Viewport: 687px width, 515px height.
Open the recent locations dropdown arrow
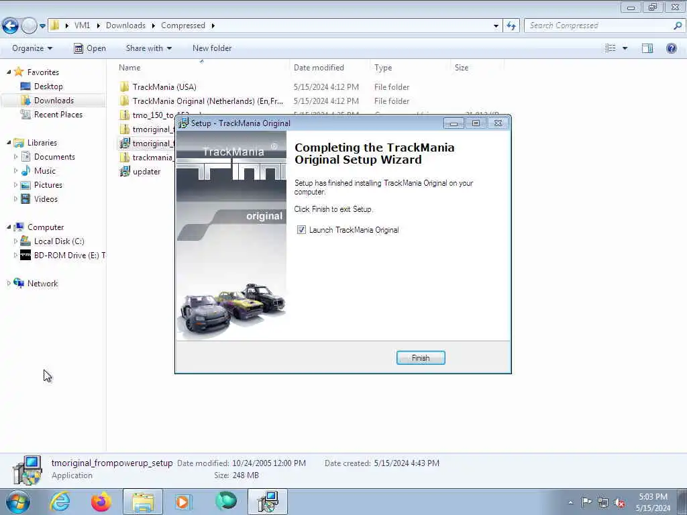[x=42, y=26]
